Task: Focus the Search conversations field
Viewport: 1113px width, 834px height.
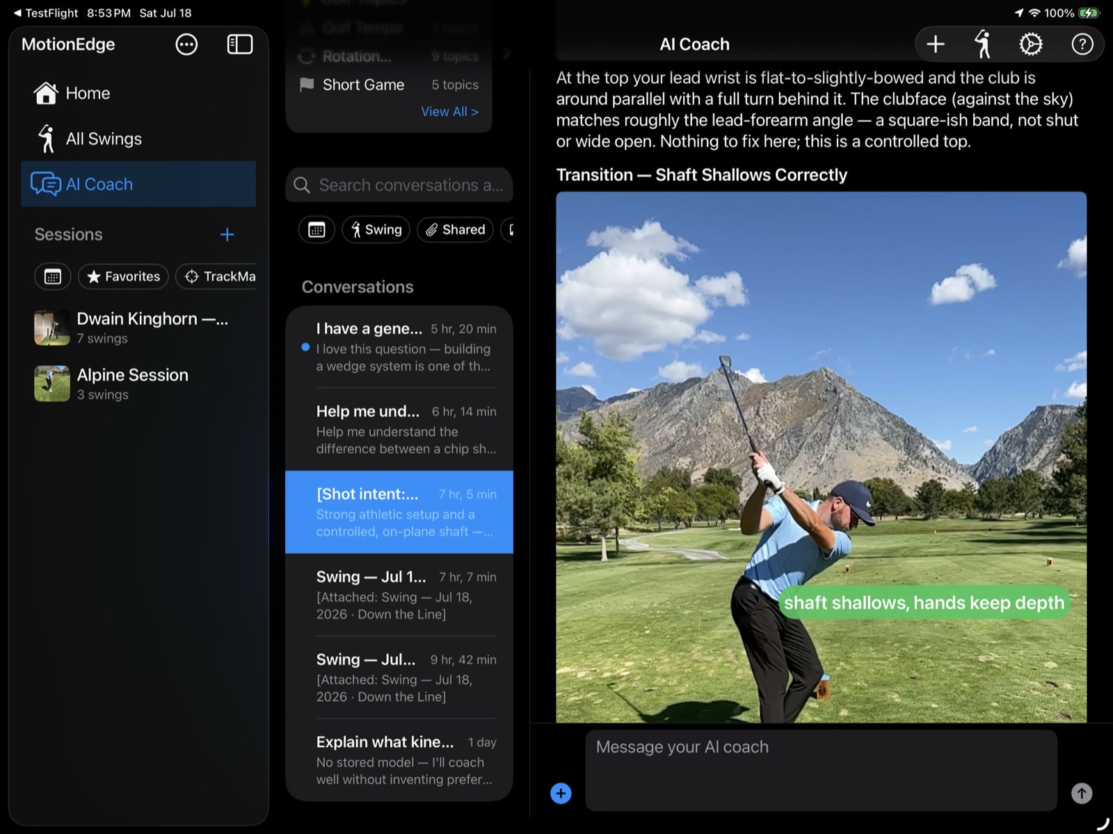Action: pyautogui.click(x=399, y=185)
